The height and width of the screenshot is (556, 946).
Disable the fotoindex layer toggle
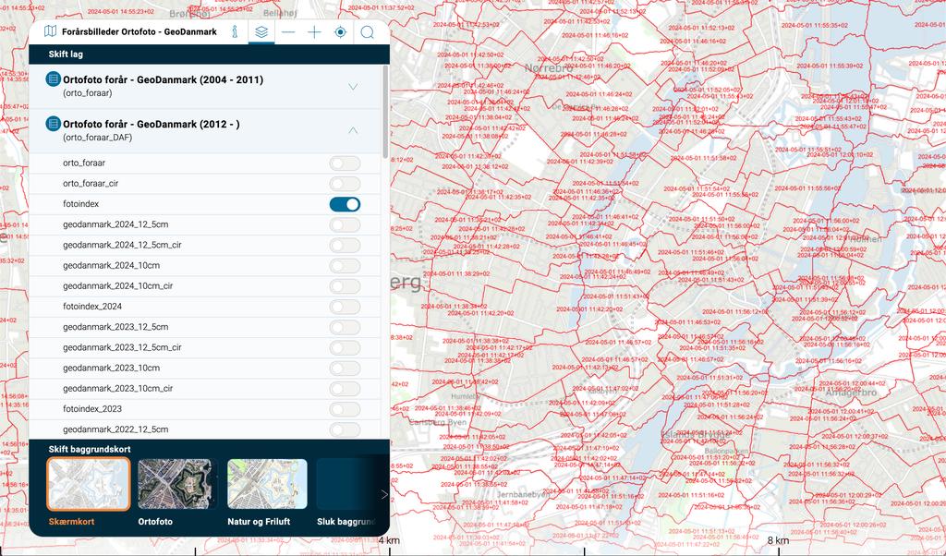click(345, 204)
